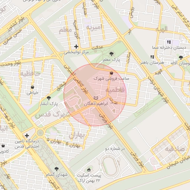Click the medical cross icon at مرکز توانبخشی

point(76,47)
